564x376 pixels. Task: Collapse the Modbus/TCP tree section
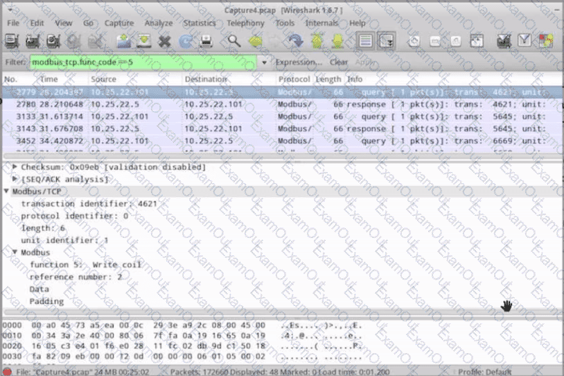(7, 191)
